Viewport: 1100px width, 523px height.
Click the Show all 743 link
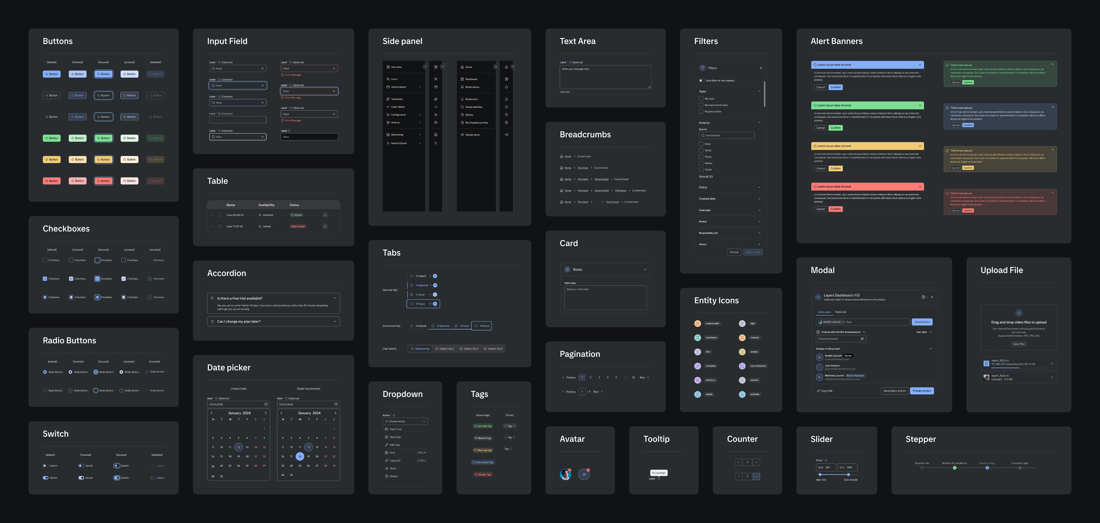[705, 176]
